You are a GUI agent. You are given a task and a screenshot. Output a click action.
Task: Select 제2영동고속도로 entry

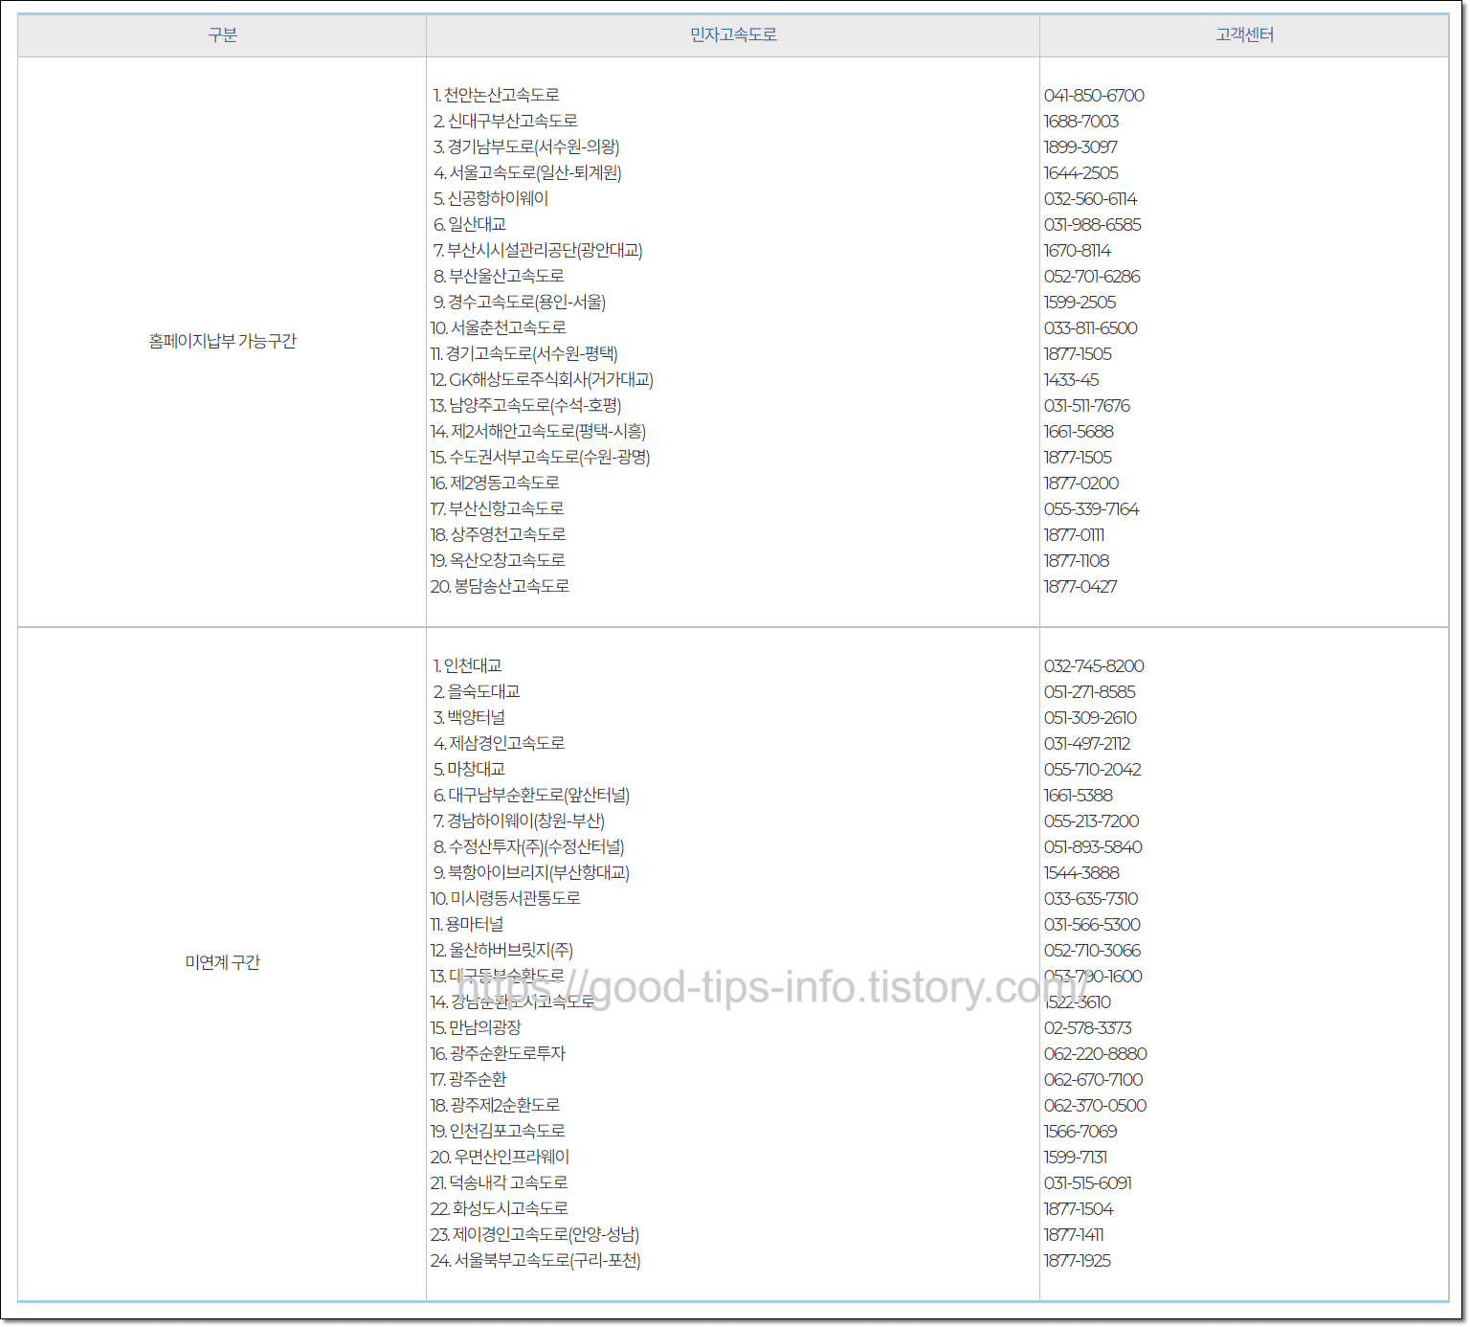point(495,483)
